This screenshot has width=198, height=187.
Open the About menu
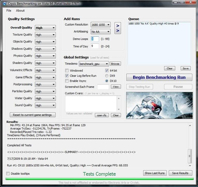pyautogui.click(x=20, y=11)
